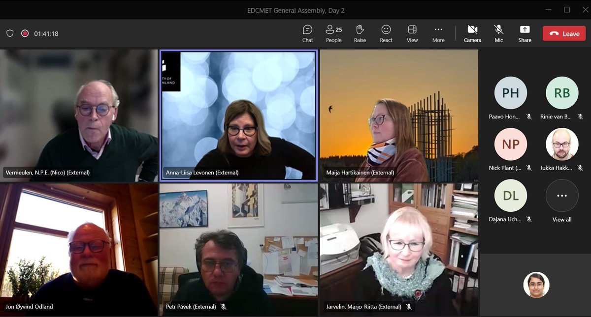
Task: Open View all participants
Action: (x=562, y=196)
